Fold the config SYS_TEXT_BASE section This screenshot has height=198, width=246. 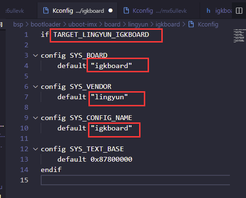pyautogui.click(x=35, y=149)
